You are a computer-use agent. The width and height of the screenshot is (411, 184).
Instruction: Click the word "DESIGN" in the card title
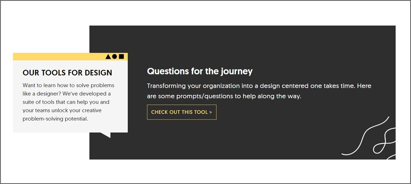(98, 73)
